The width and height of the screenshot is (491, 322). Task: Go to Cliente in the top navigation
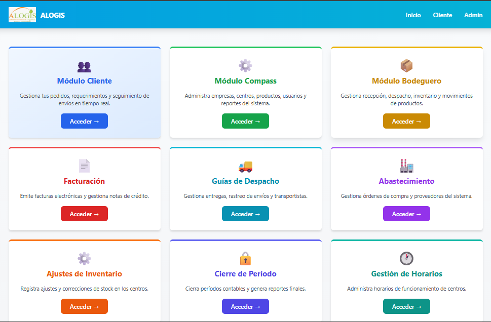click(x=442, y=15)
